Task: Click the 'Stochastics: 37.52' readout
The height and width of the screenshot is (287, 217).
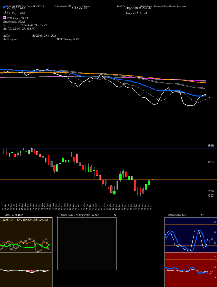Action: [14, 22]
